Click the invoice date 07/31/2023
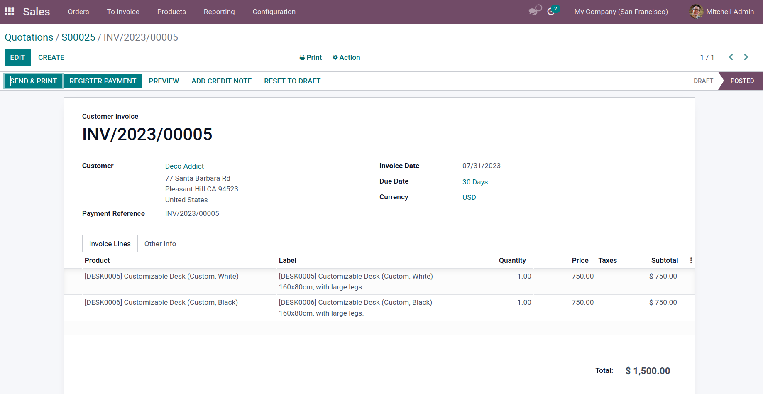 [482, 166]
